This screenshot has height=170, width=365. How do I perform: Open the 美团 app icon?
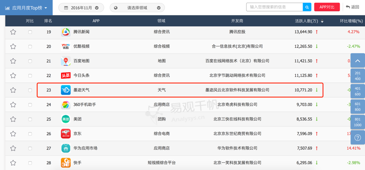click(66, 119)
